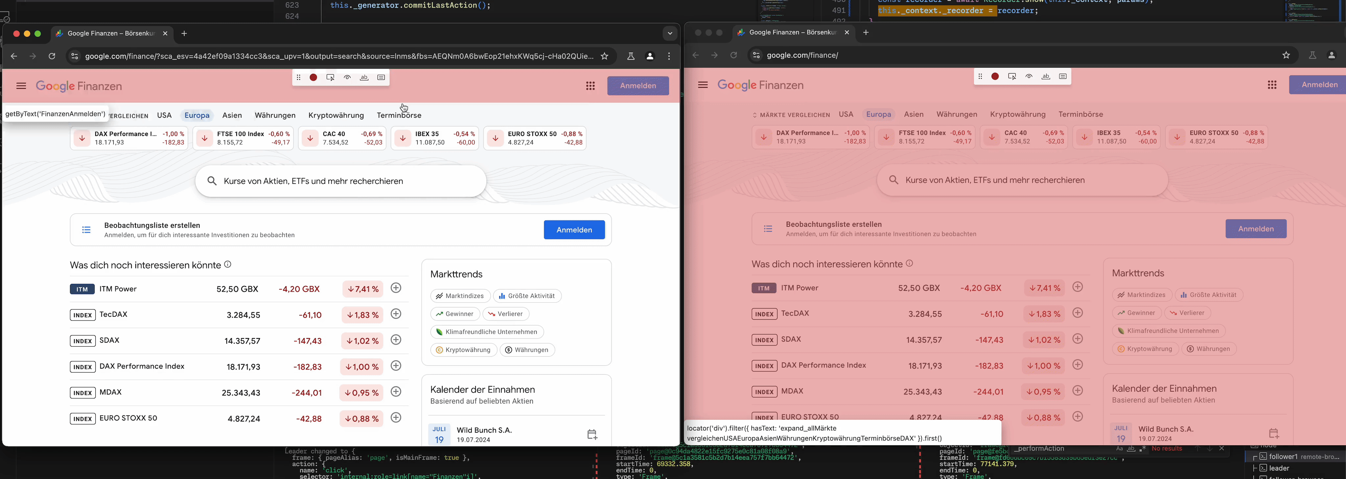View site information in left window address bar

75,57
